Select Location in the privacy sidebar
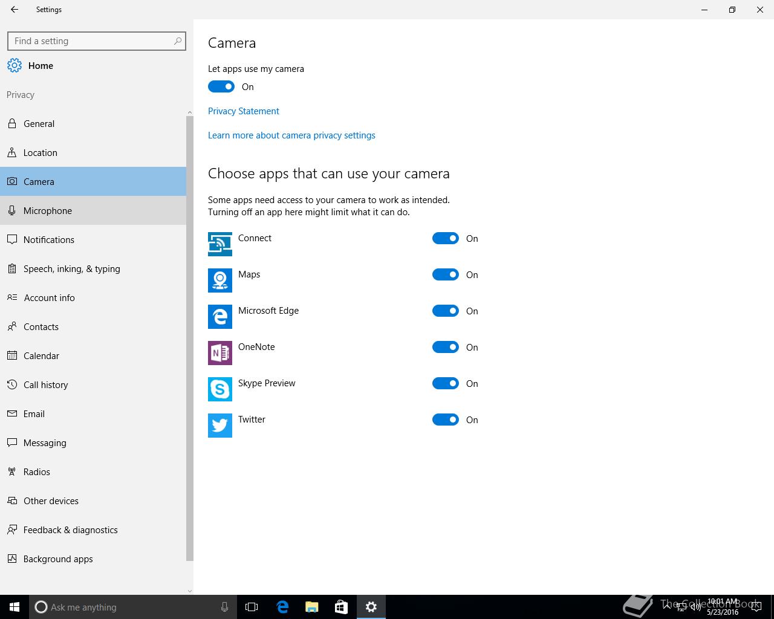The width and height of the screenshot is (774, 619). pos(41,153)
